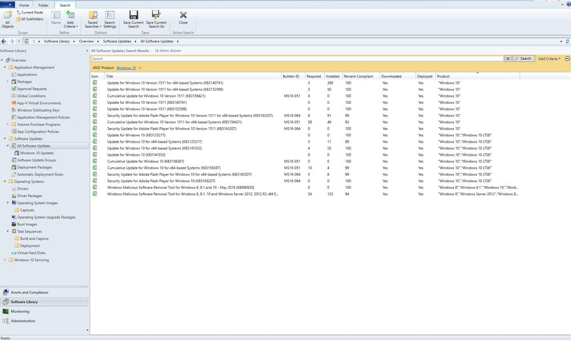The image size is (571, 340).
Task: Select Current Node scope option
Action: point(30,13)
